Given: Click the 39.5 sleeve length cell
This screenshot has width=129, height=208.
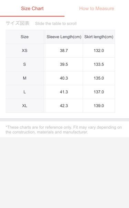Looking at the screenshot, I should point(64,65).
